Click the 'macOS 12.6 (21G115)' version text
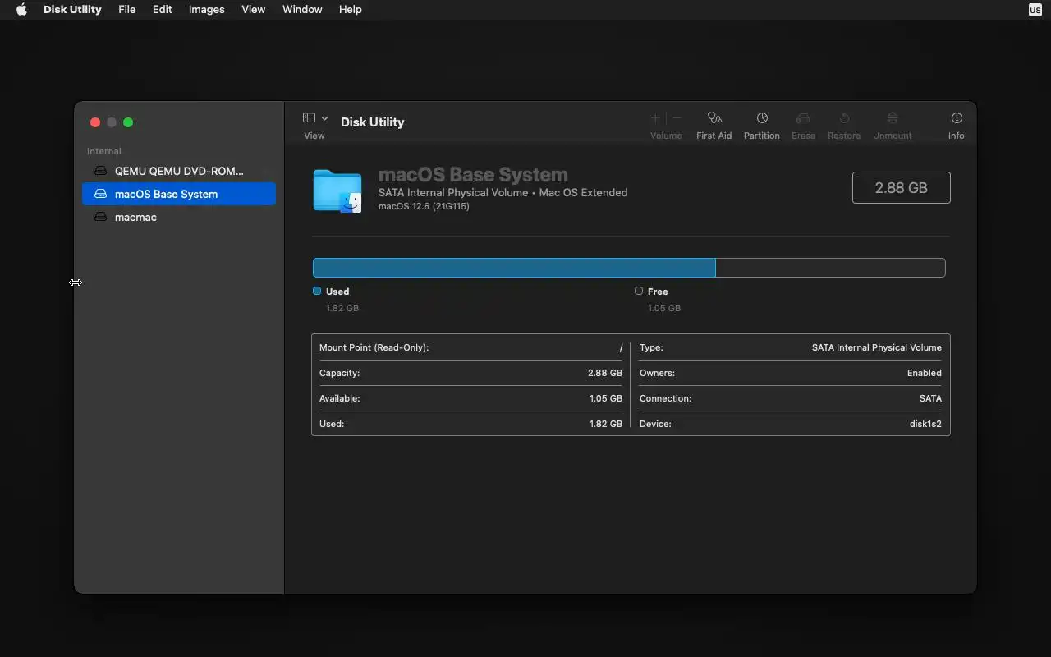 point(424,206)
